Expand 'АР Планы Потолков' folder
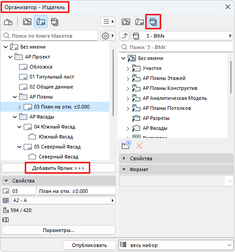235x252 pixels. (x=128, y=109)
